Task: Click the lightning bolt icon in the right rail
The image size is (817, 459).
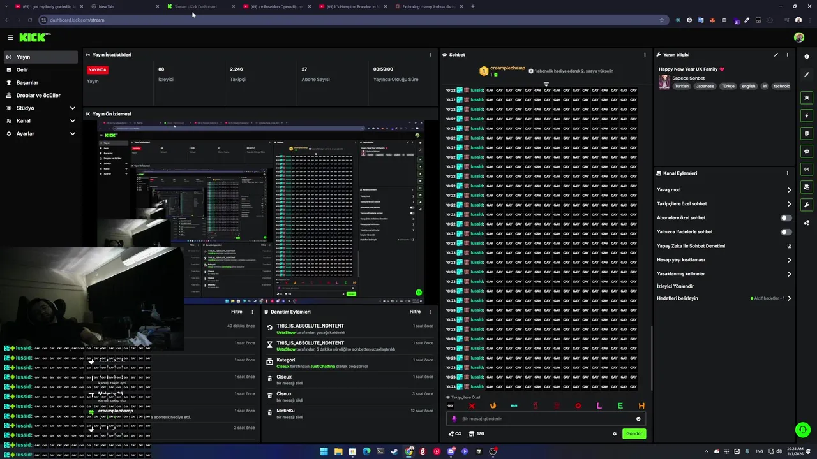Action: [807, 116]
